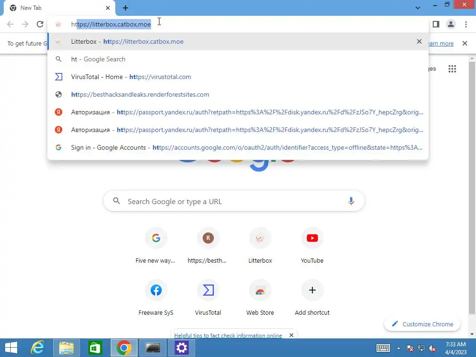Launch Internet Explorer from taskbar
The width and height of the screenshot is (476, 357).
[38, 348]
